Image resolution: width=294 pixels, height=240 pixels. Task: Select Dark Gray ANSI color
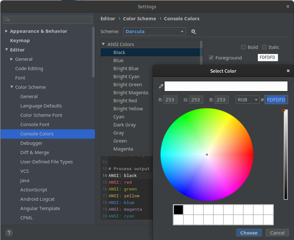click(x=125, y=125)
